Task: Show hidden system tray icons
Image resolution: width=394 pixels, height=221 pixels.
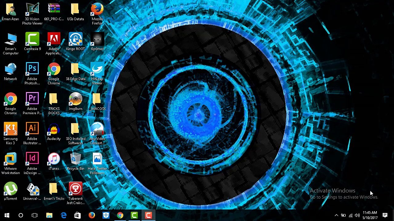Action: click(336, 215)
